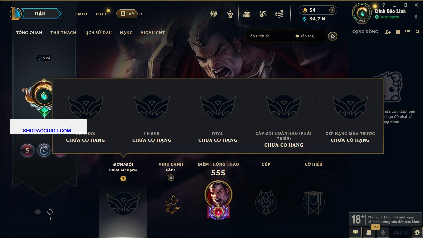Switch to the Highlight tab
The width and height of the screenshot is (423, 238).
coord(153,33)
